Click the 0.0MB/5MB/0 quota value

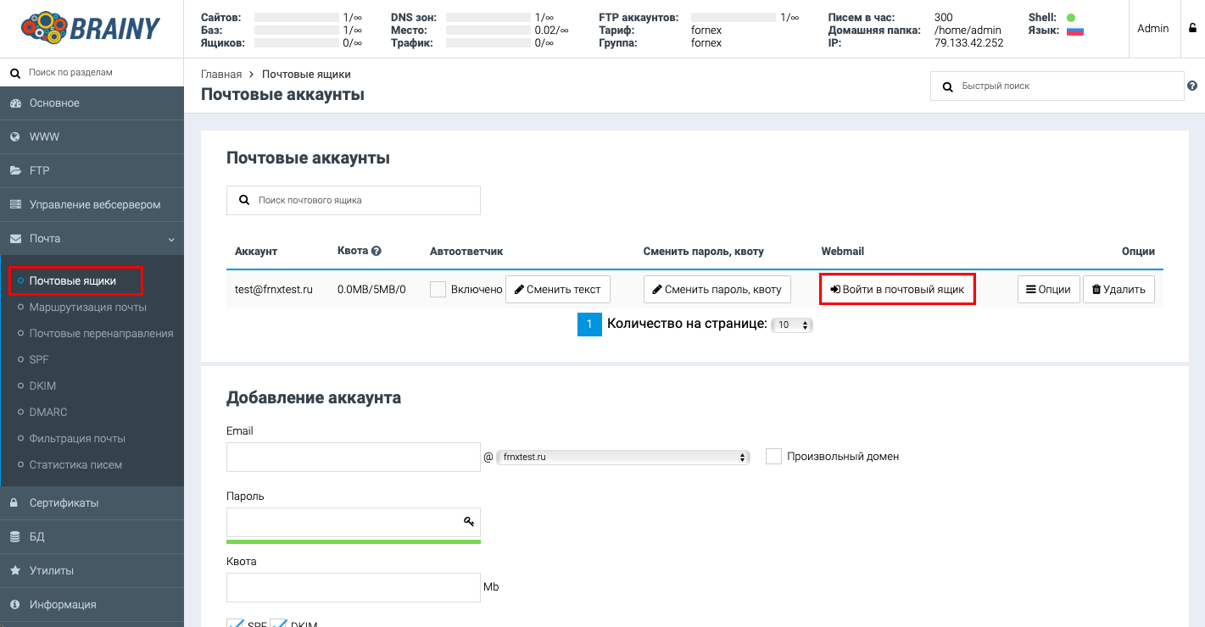[371, 289]
